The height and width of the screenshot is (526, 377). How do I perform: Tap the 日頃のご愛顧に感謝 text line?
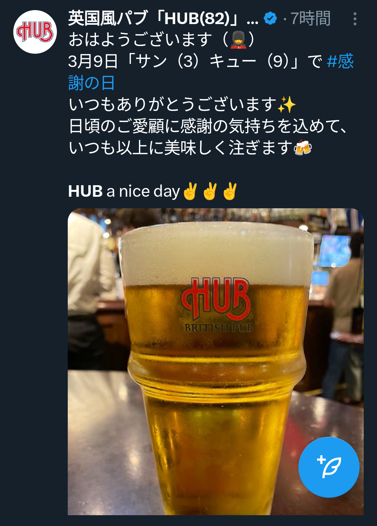point(208,126)
